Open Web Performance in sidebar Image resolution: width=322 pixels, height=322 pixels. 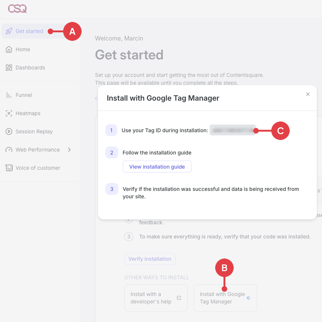(38, 150)
